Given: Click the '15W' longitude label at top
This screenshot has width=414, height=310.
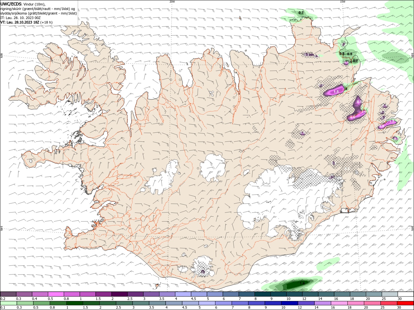Looking at the screenshot, I should (343, 2).
